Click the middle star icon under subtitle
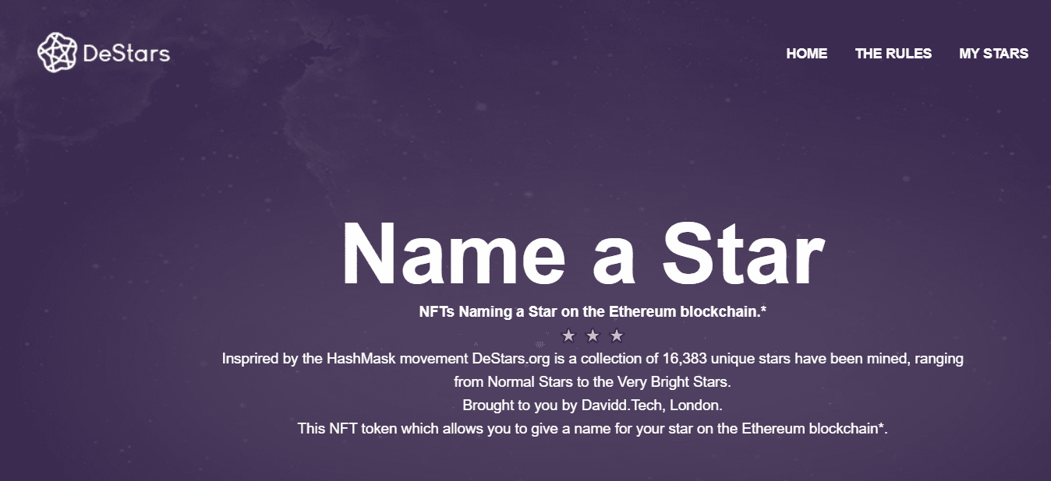Viewport: 1051px width, 481px height. [x=593, y=336]
